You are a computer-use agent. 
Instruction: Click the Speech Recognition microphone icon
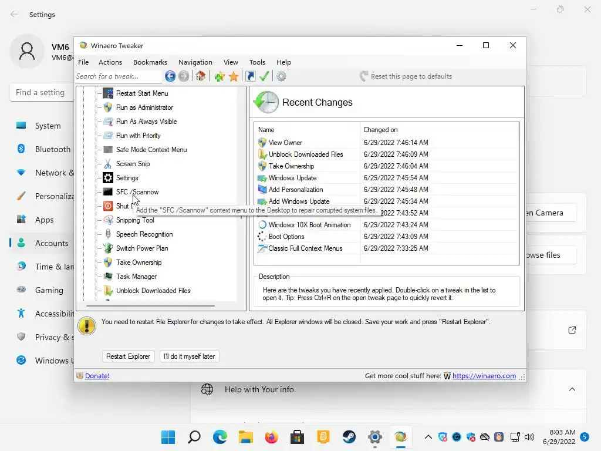[108, 234]
